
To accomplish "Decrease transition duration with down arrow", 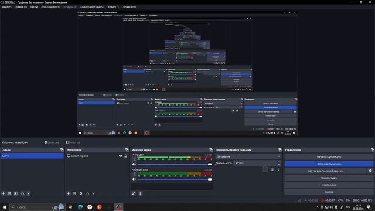I will 279,165.
